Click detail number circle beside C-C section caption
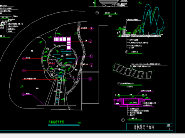The image size is (185, 138). [x=123, y=120]
